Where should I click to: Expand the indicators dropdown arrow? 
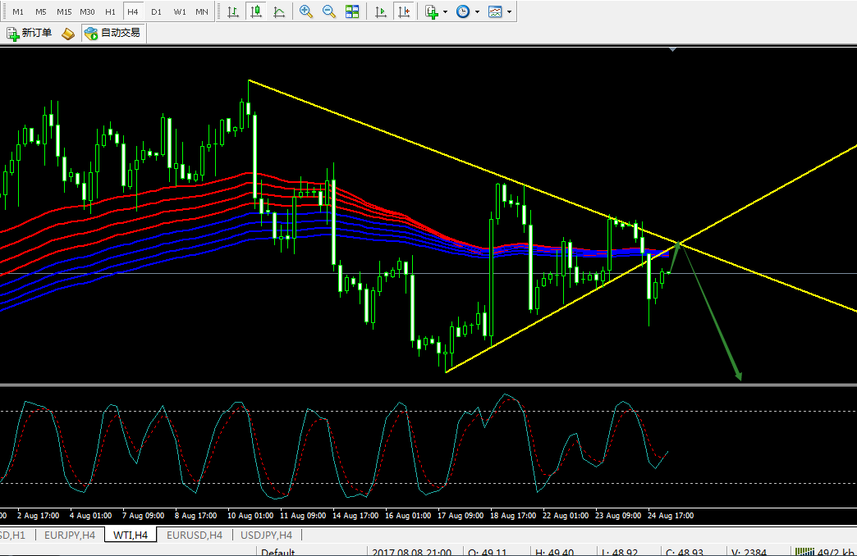tap(446, 11)
